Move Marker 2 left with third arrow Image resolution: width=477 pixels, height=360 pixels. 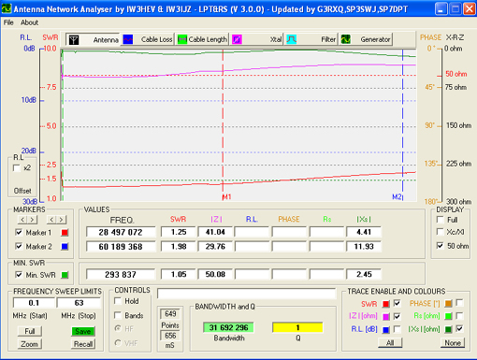(51, 220)
